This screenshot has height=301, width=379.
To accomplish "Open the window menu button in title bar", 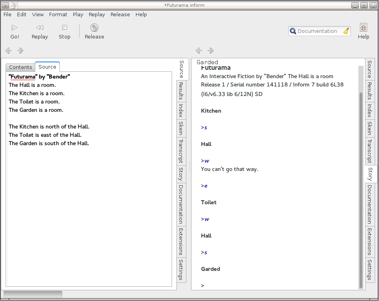I will point(5,5).
